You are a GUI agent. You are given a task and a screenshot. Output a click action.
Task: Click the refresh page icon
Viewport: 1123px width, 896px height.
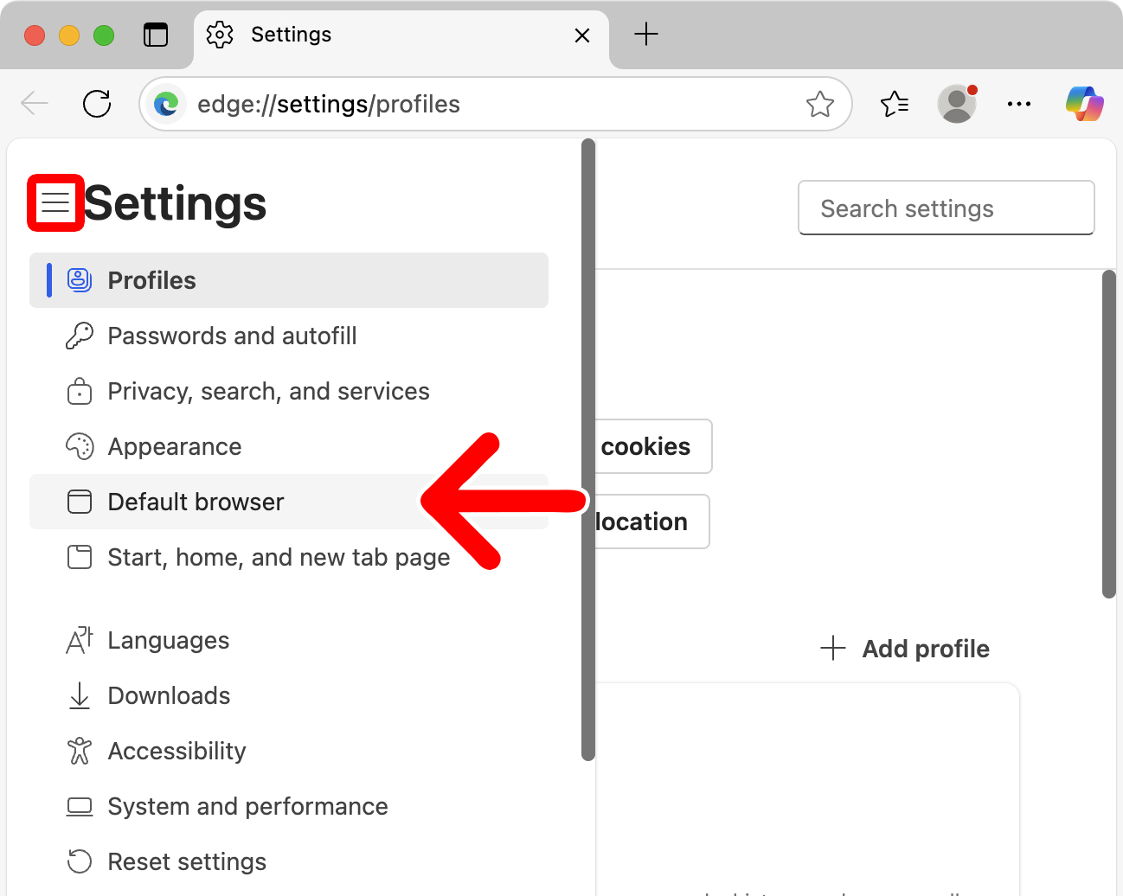97,104
